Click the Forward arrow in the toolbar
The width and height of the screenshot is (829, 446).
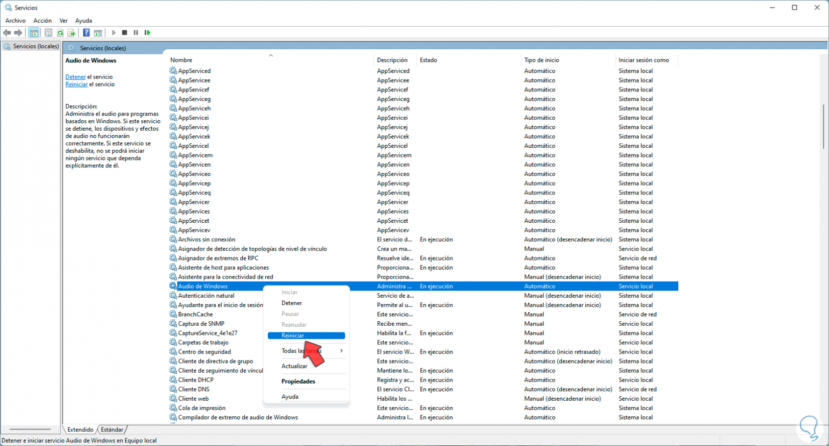point(18,33)
